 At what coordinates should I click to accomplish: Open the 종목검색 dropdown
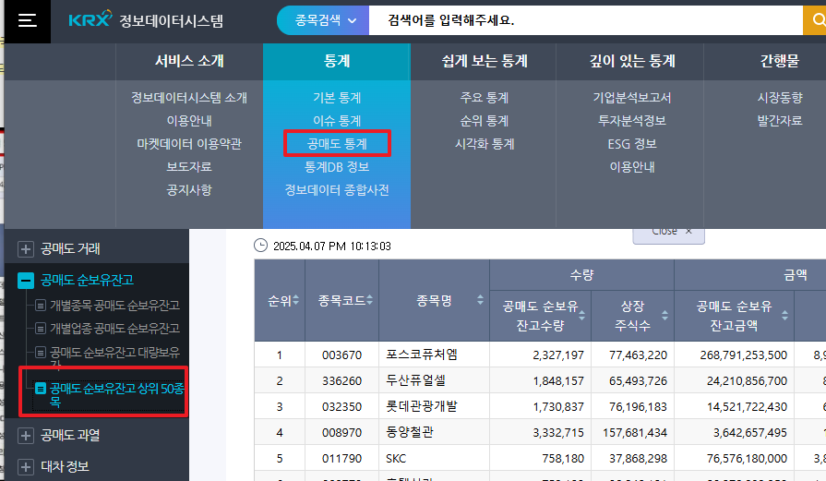pyautogui.click(x=323, y=20)
